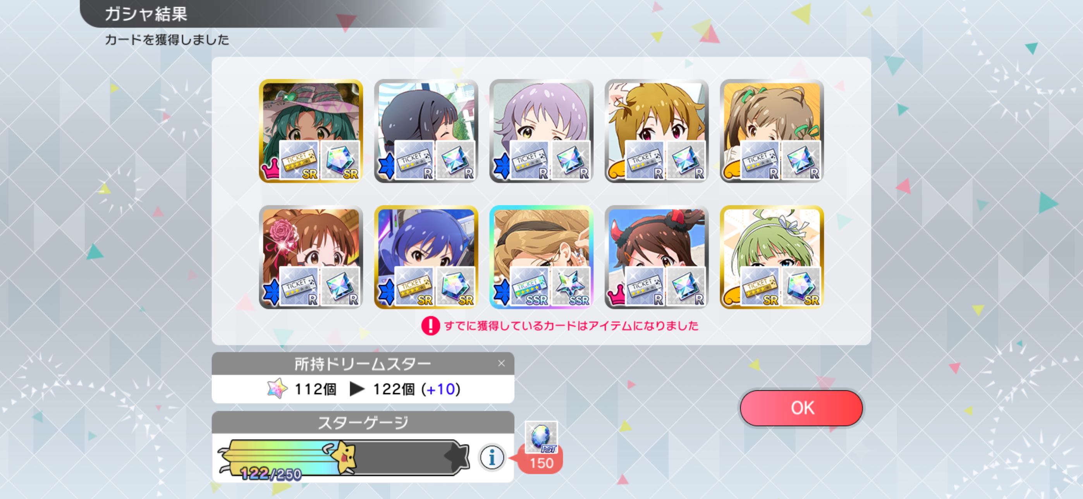
Task: Select the green-haired witch hat SR card
Action: pyautogui.click(x=311, y=131)
